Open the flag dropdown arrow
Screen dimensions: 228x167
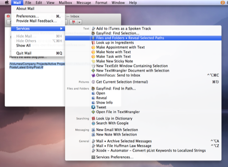79,22
